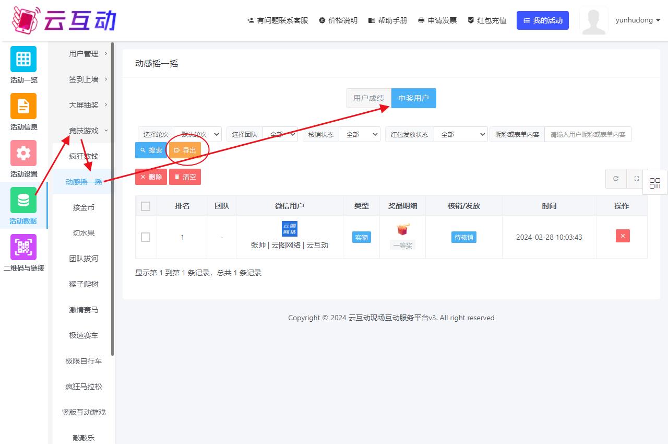Click the user avatar picture
This screenshot has width=668, height=444.
point(594,20)
